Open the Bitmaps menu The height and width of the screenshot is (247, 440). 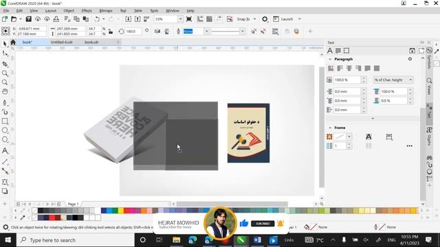106,11
